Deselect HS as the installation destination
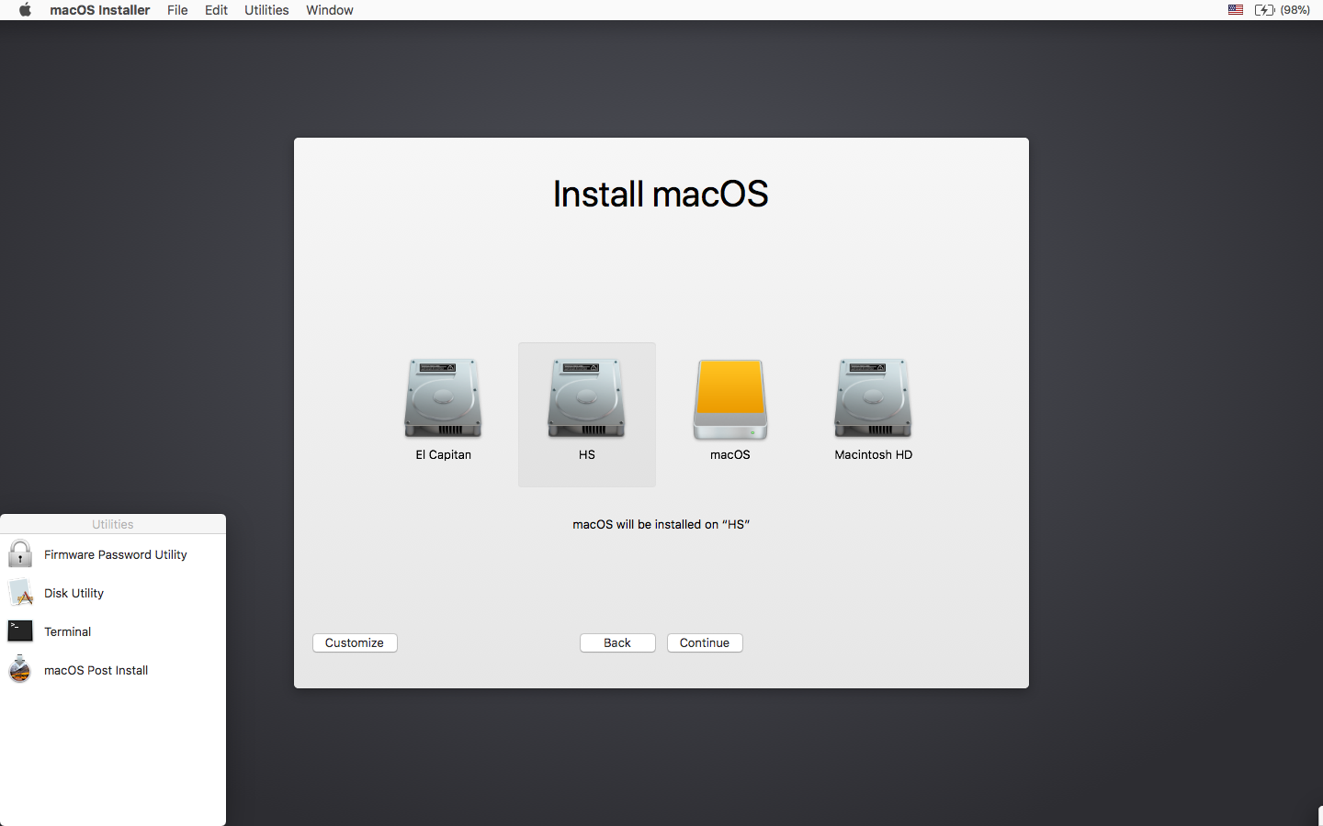The image size is (1323, 826). click(586, 399)
